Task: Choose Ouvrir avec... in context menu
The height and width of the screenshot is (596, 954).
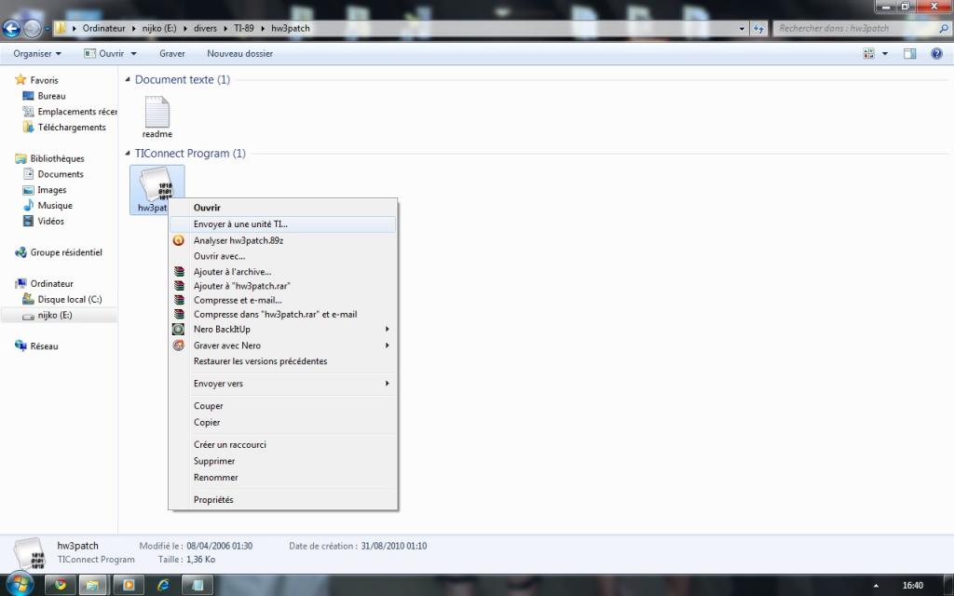Action: (283, 256)
